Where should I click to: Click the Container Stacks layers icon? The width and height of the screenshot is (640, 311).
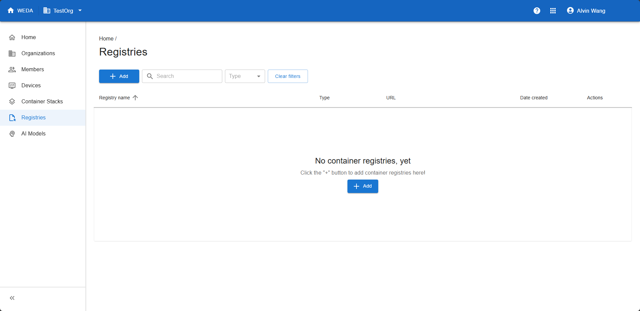(12, 102)
